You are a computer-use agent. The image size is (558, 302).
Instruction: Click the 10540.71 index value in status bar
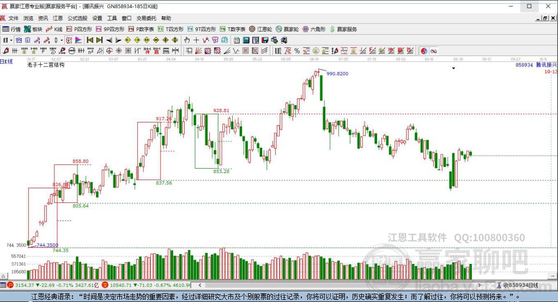pyautogui.click(x=120, y=285)
